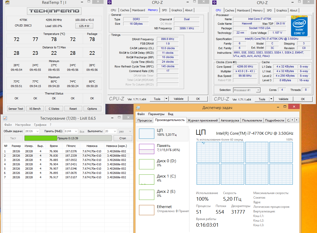Switch to Процессы tab in Task Manager
Screen dimensions: 317x233
click(x=145, y=120)
